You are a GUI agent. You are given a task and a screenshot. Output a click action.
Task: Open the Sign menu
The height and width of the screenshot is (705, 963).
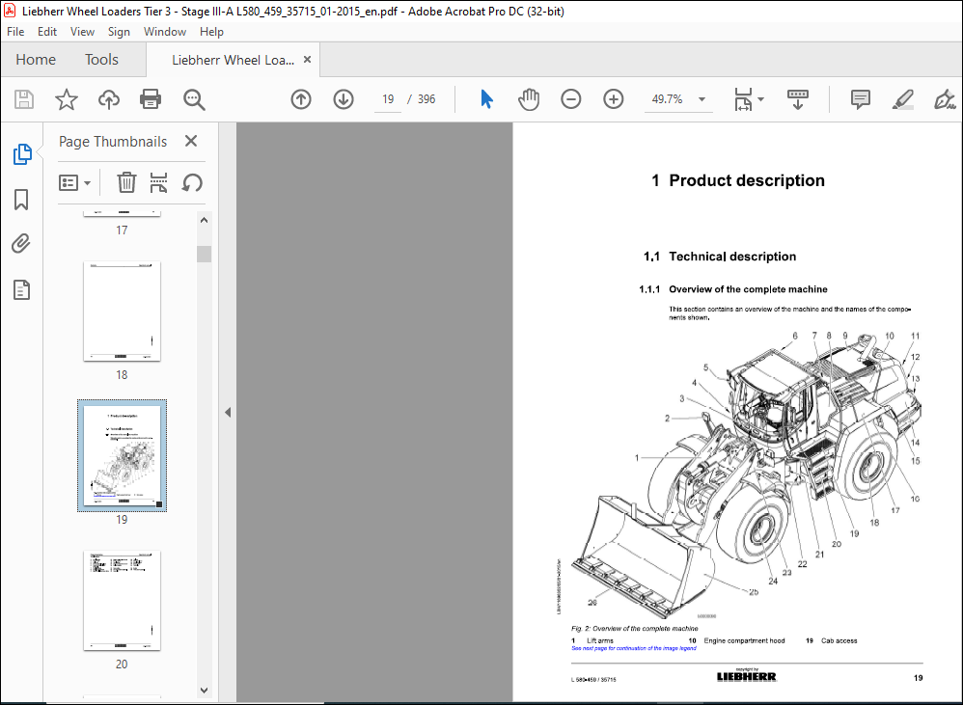[119, 32]
